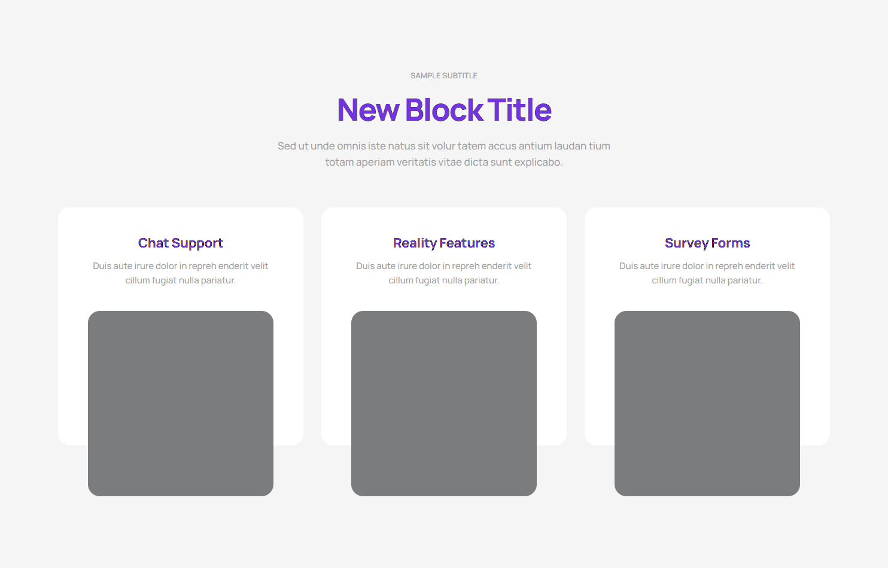Screen dimensions: 888x568
Task: Click the word 'Survey' in third card title
Action: pos(686,243)
